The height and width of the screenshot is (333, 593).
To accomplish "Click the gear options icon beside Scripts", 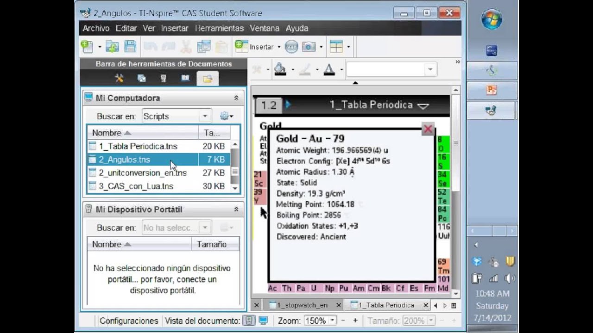I will (226, 116).
